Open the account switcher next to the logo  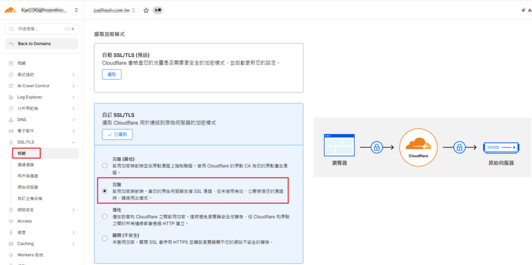76,10
